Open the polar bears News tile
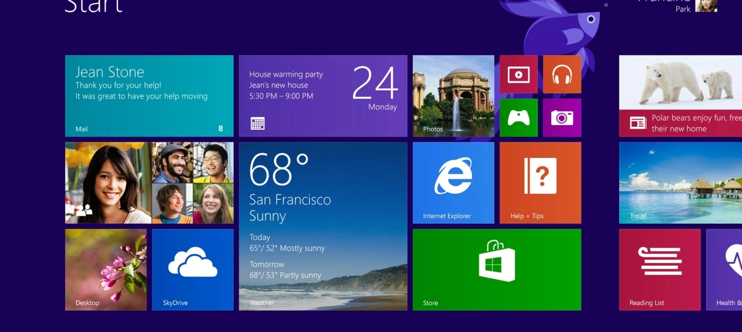The image size is (742, 332). pos(680,96)
